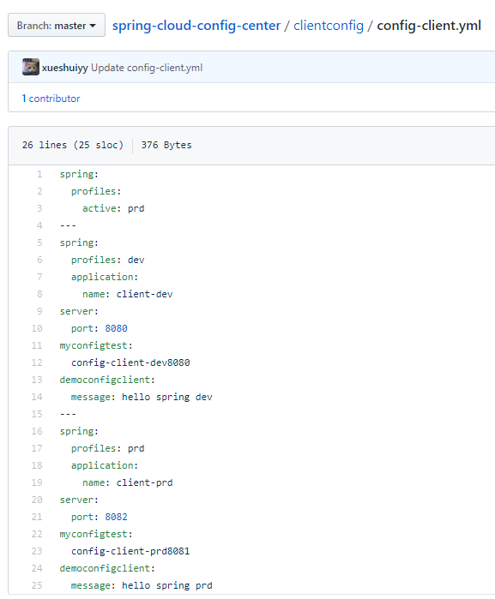Click the 'profiles: prd' code line
The height and width of the screenshot is (599, 495).
click(x=108, y=448)
